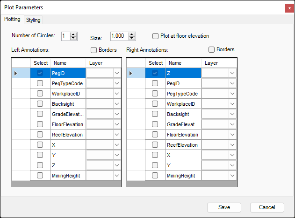Close the Plot Parameters dialog
This screenshot has height=218, width=295.
pos(289,8)
